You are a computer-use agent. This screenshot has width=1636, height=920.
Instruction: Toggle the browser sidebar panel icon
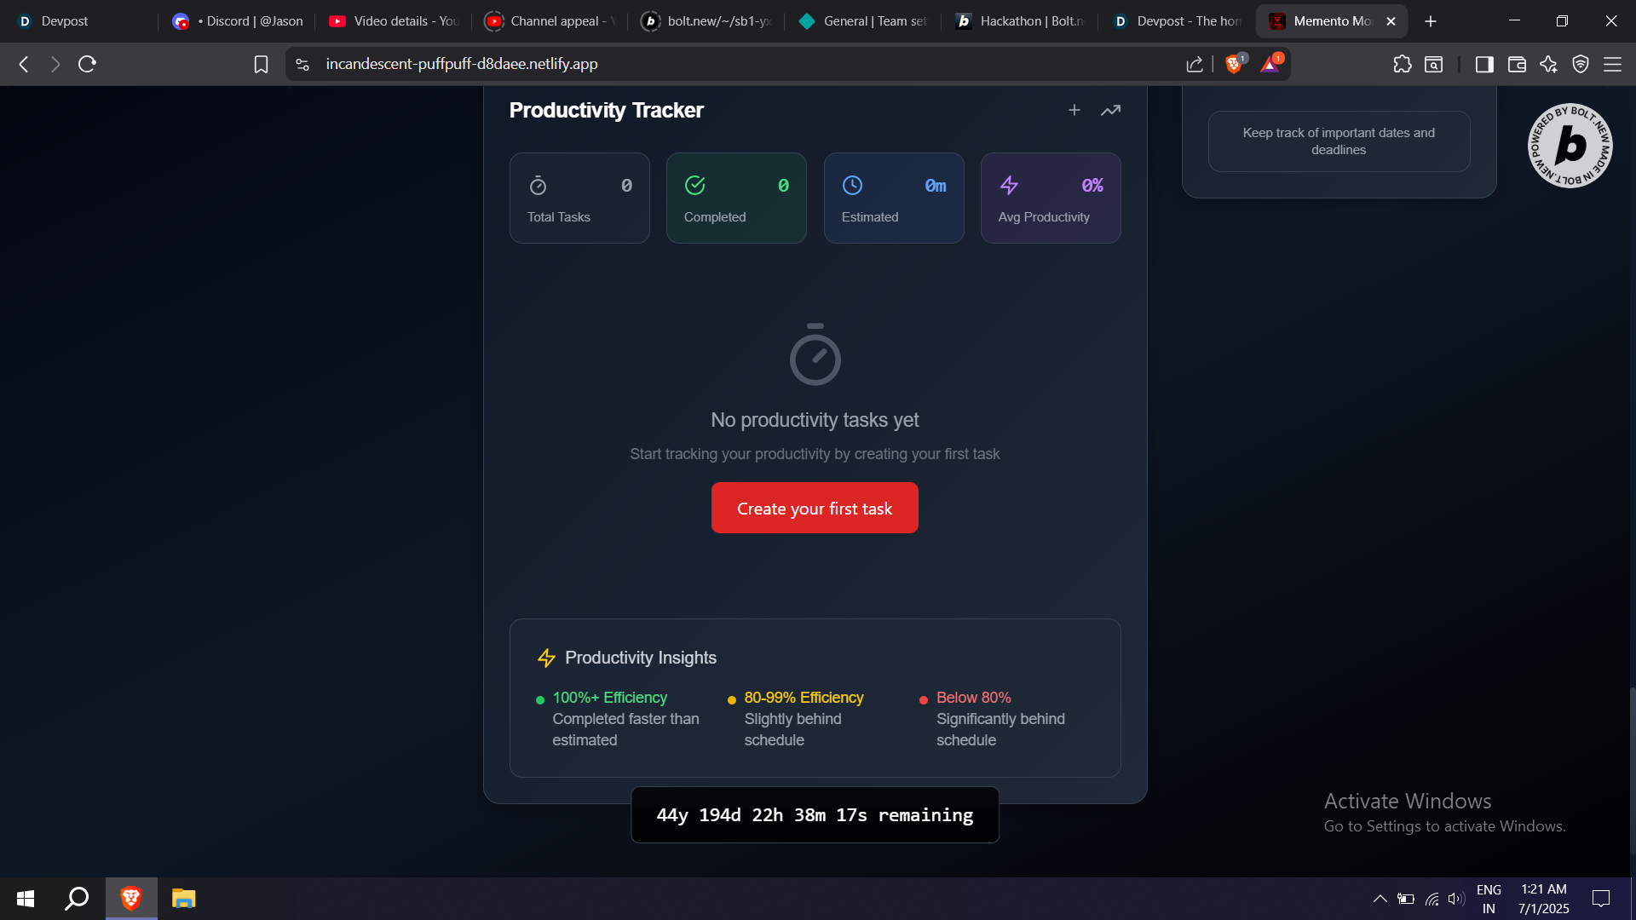(x=1484, y=64)
